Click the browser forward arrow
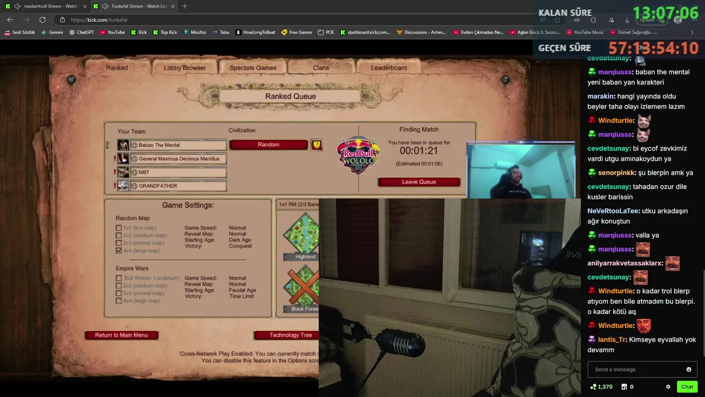 pos(26,19)
